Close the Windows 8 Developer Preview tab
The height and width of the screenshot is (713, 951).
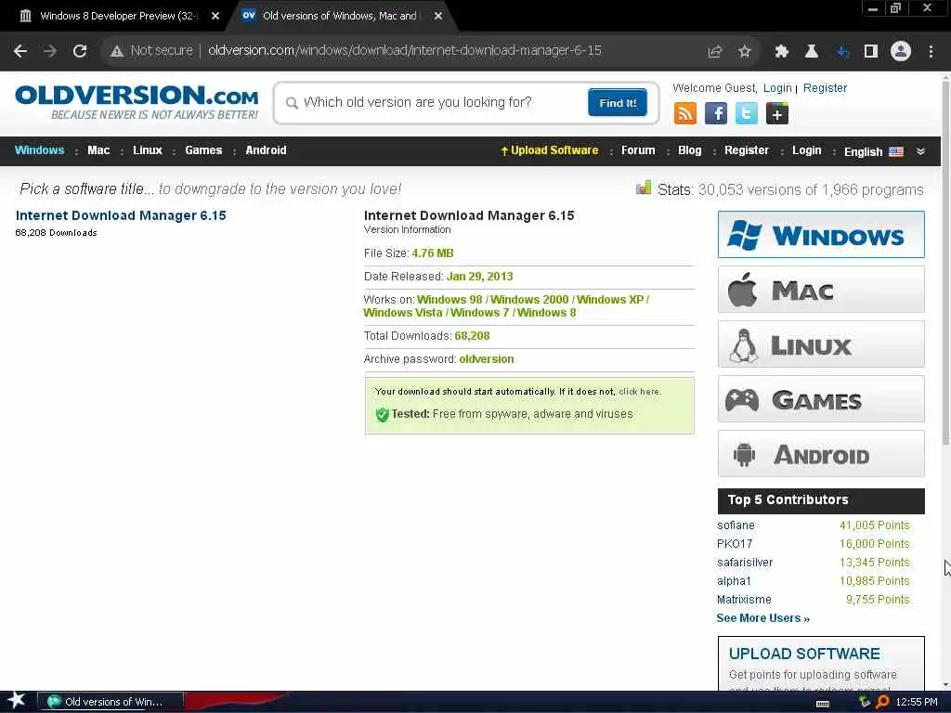(215, 16)
